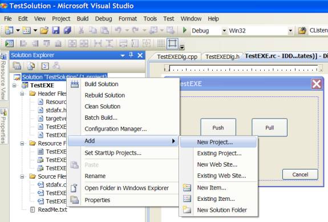Screen dimensions: 328x222
Task: Open the dialog toolbar options dropdown
Action: (182, 47)
